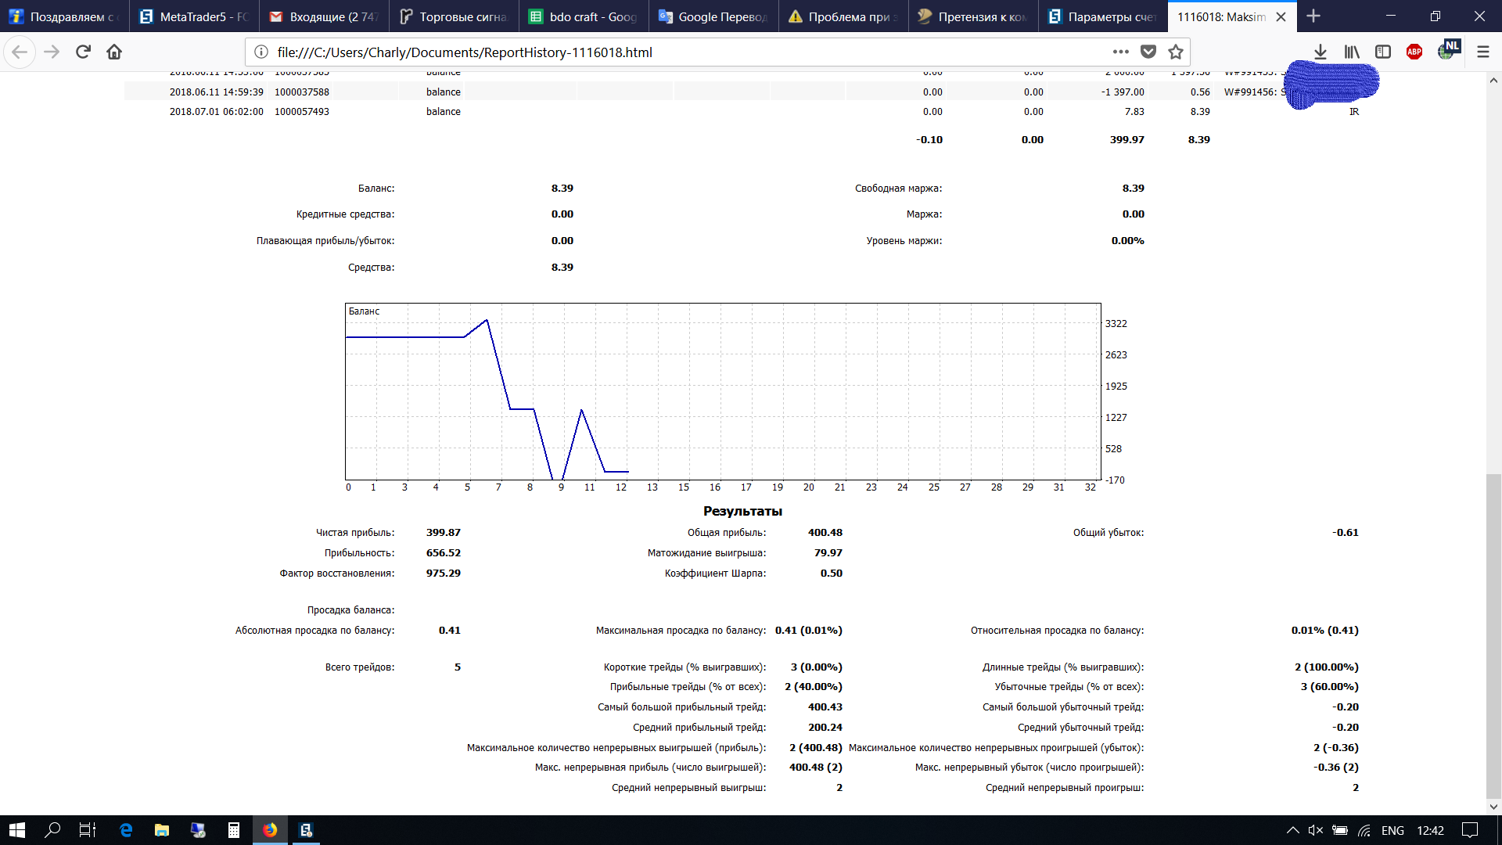Show site information icon in address bar
1502x845 pixels.
(x=261, y=52)
